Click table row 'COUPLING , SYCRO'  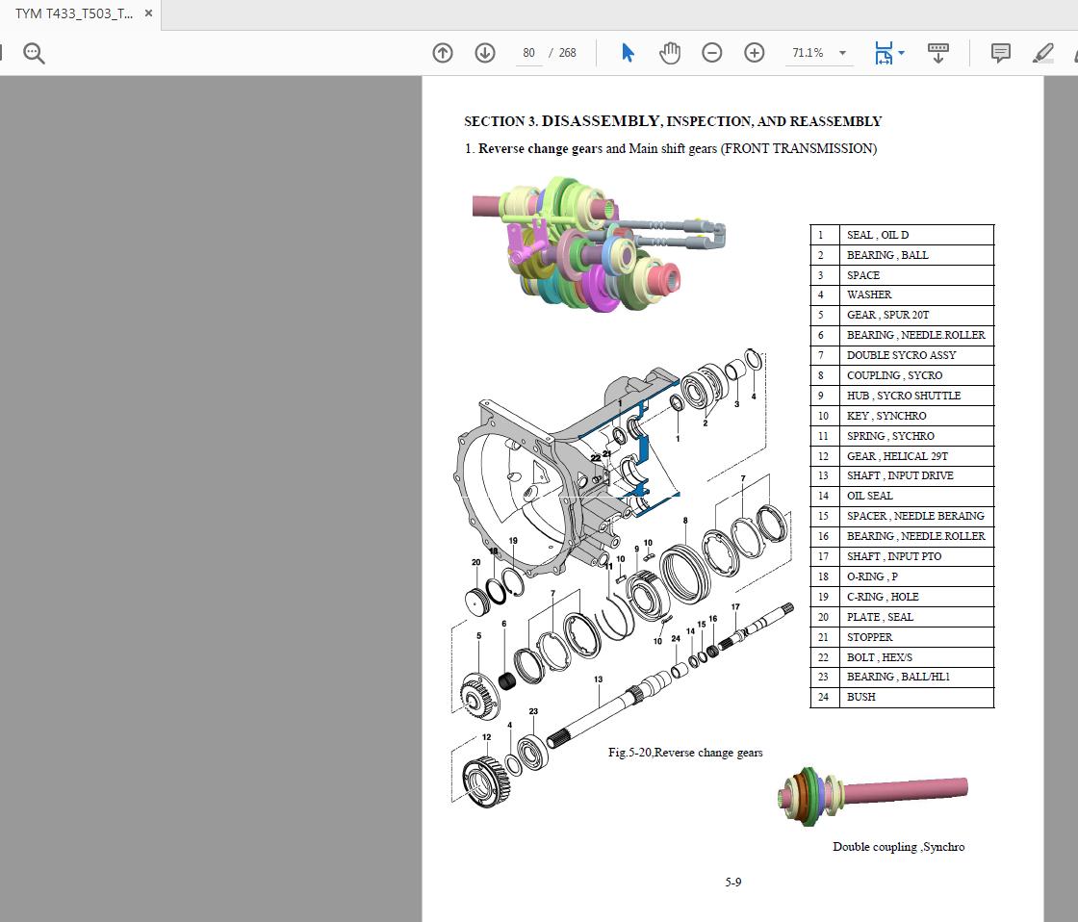[902, 375]
